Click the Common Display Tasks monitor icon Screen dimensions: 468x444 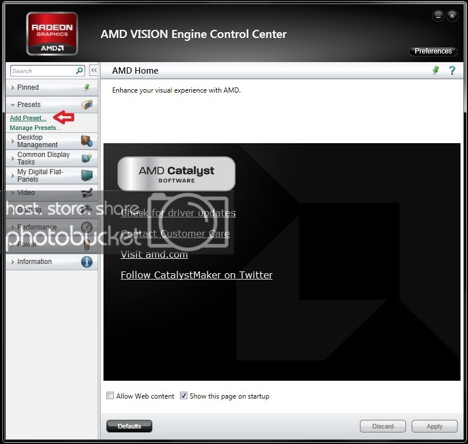click(87, 158)
